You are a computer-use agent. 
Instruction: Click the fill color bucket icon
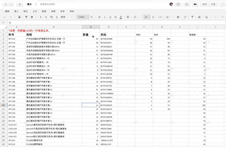pyautogui.click(x=128, y=17)
